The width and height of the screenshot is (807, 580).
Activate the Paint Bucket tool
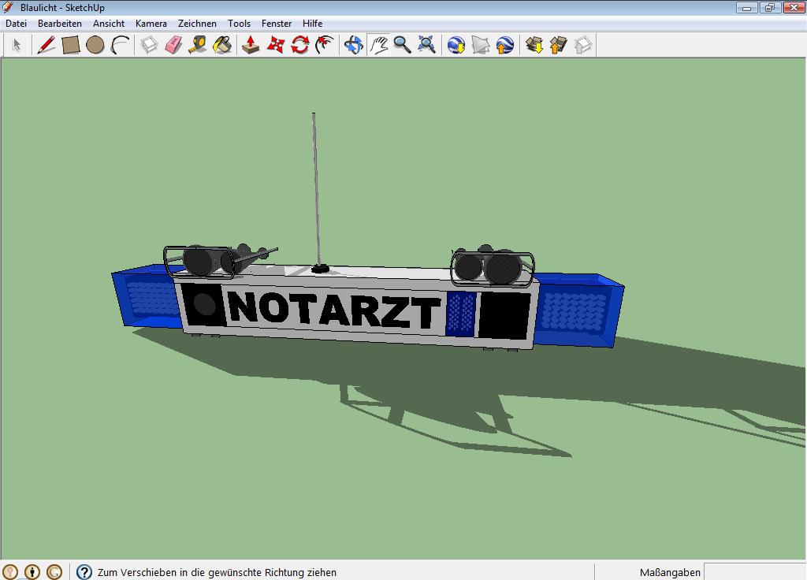(x=223, y=45)
